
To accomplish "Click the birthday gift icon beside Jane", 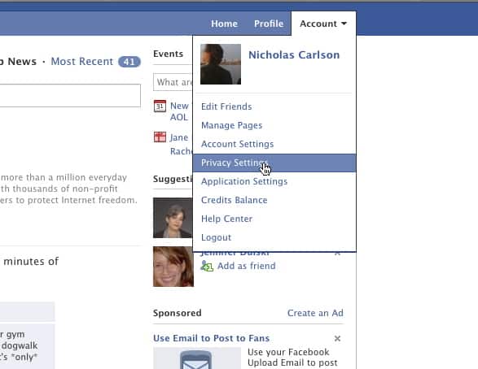I will tap(160, 137).
